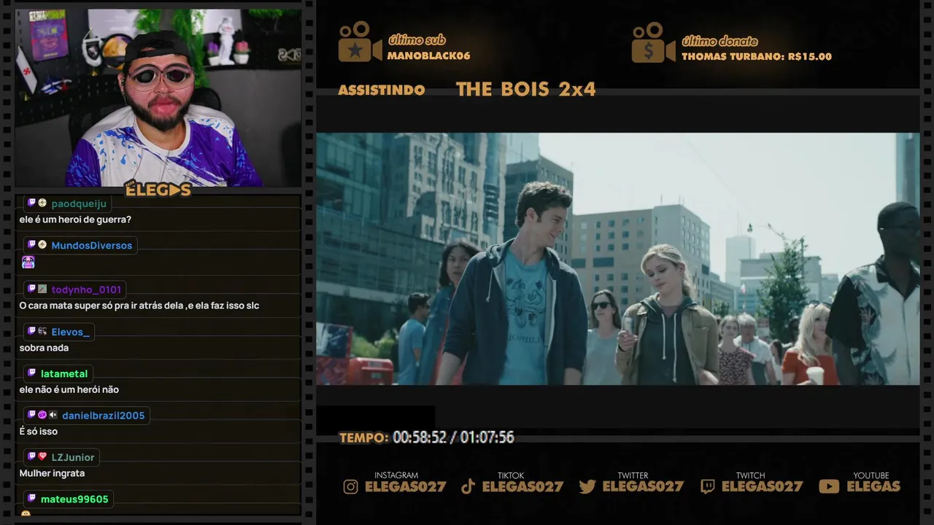Click the second badge beside Elevos_
Image resolution: width=934 pixels, height=525 pixels.
point(42,331)
